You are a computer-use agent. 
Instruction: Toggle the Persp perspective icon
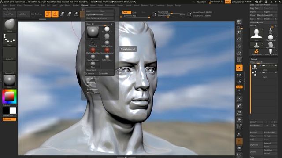pyautogui.click(x=239, y=60)
